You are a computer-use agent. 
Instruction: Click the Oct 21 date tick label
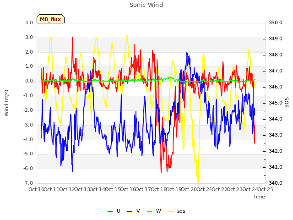pyautogui.click(x=204, y=189)
